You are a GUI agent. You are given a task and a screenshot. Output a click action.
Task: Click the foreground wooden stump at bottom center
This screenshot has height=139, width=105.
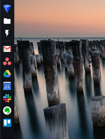coord(56,122)
